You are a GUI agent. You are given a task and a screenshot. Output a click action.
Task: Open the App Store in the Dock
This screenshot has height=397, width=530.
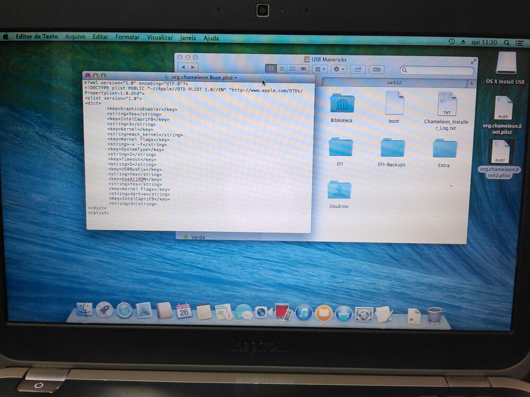tap(343, 313)
